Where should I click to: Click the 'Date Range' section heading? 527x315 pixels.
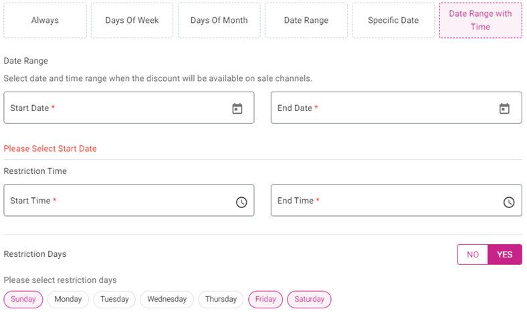[26, 61]
